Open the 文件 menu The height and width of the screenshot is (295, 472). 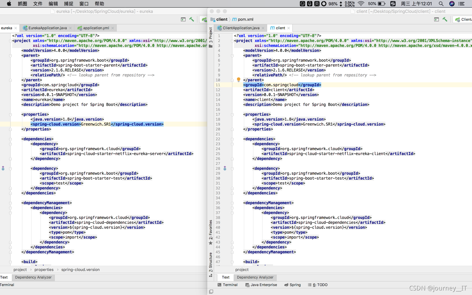point(38,4)
